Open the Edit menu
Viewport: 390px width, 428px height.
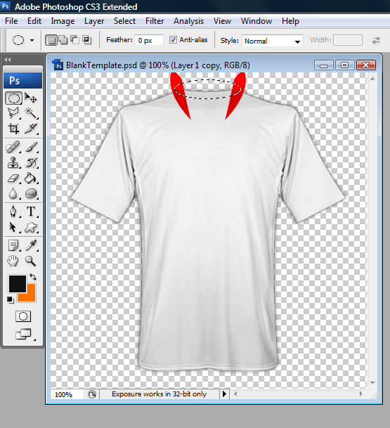(34, 21)
